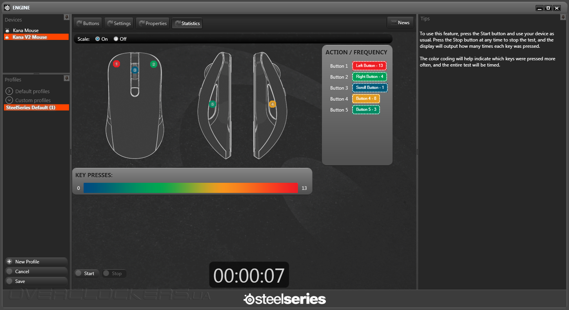The image size is (569, 310).
Task: Click the KEY PRESSES: heading
Action: point(94,175)
